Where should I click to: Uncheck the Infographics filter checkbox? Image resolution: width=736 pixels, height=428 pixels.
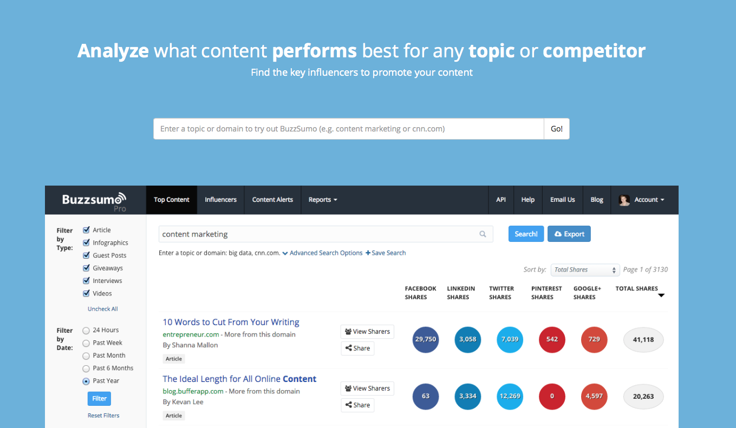coord(86,242)
